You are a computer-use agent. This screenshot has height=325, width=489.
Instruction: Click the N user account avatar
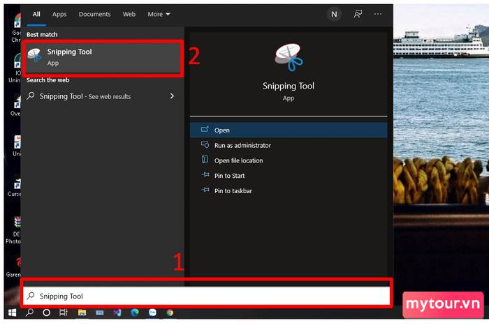(334, 15)
